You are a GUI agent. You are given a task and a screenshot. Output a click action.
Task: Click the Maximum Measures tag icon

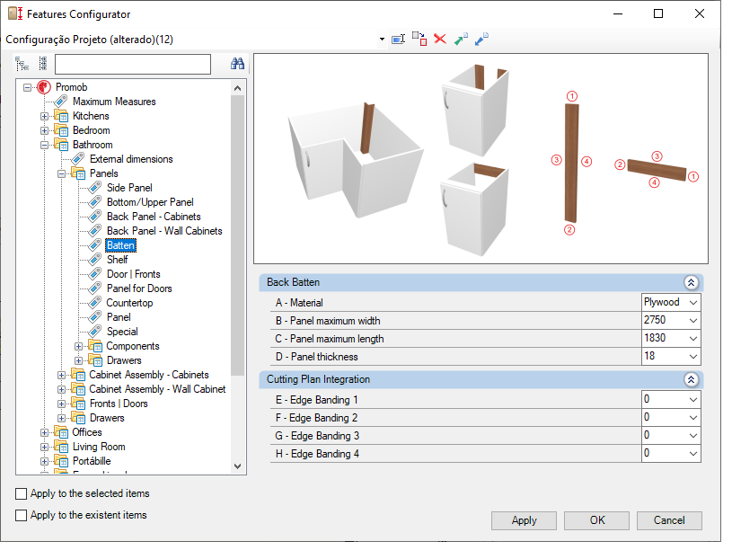tap(61, 102)
